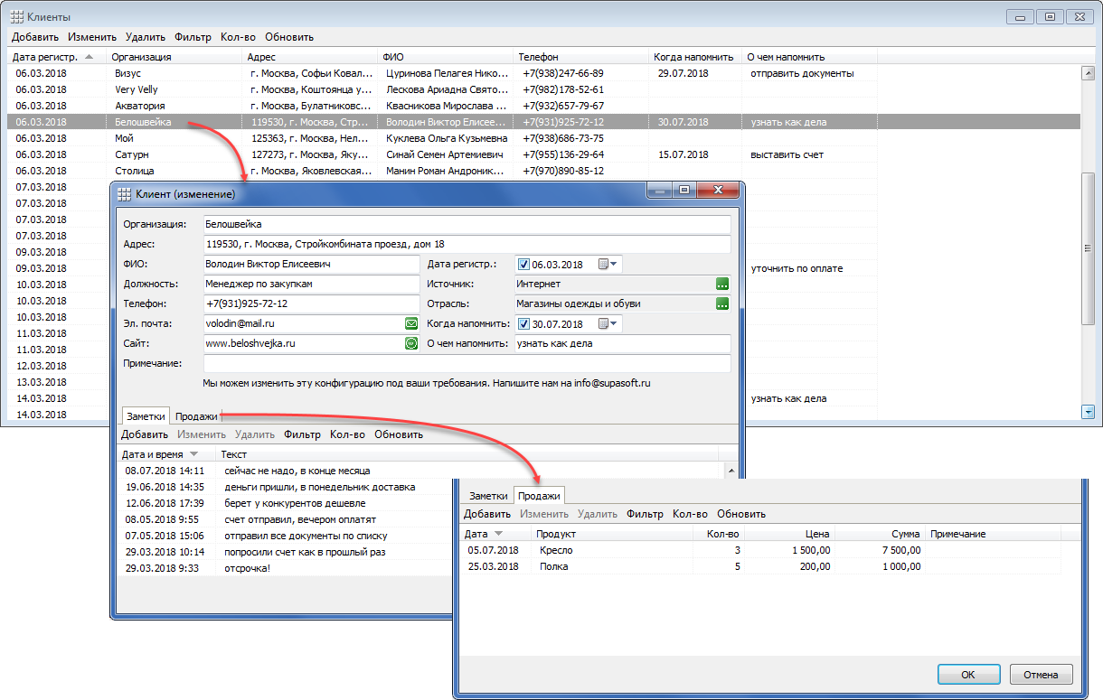
Task: Click the grid icon in Клиент (изменение) title bar
Action: [124, 193]
